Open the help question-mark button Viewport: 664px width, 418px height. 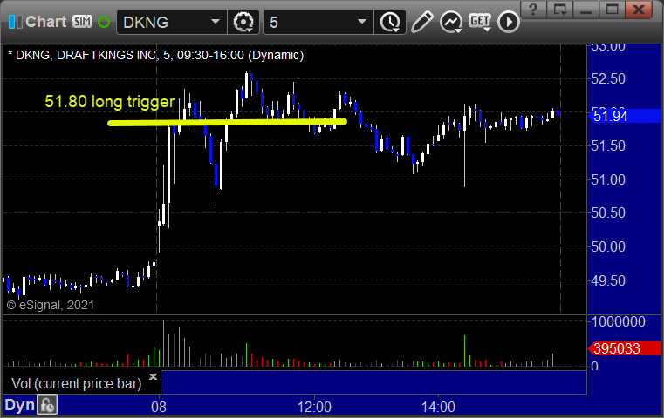click(533, 9)
